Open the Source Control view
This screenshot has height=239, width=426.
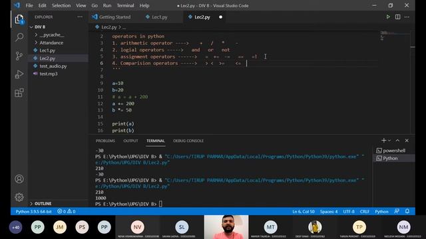[19, 56]
